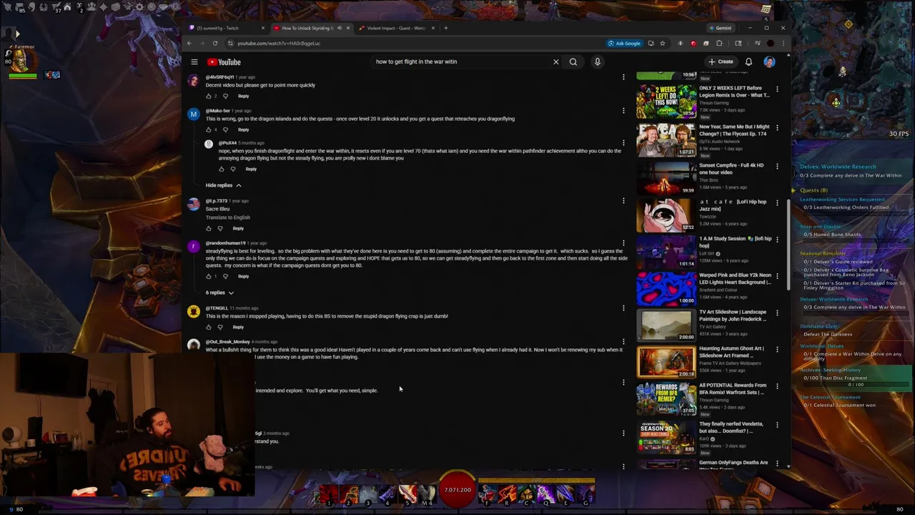The height and width of the screenshot is (515, 915).
Task: Dislike the @Mako-Ser comment
Action: (x=225, y=129)
